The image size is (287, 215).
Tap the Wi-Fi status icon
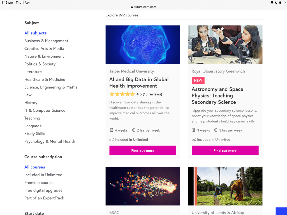coord(272,3)
